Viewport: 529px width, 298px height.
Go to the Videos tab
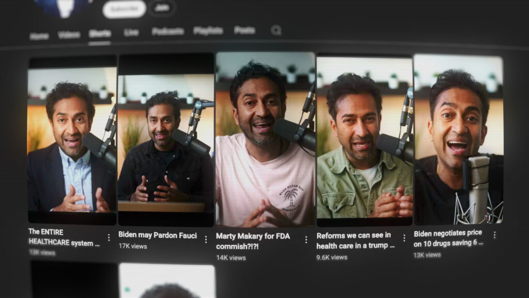pyautogui.click(x=69, y=35)
